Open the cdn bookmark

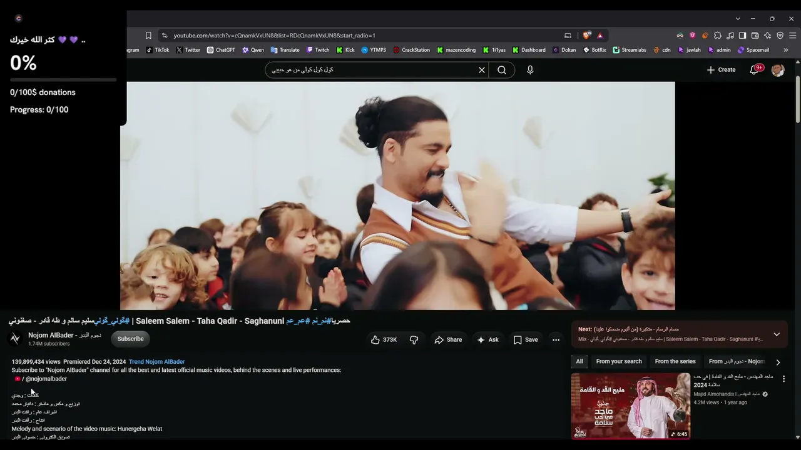tap(662, 50)
